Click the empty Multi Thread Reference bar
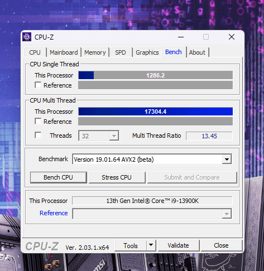 pyautogui.click(x=155, y=122)
